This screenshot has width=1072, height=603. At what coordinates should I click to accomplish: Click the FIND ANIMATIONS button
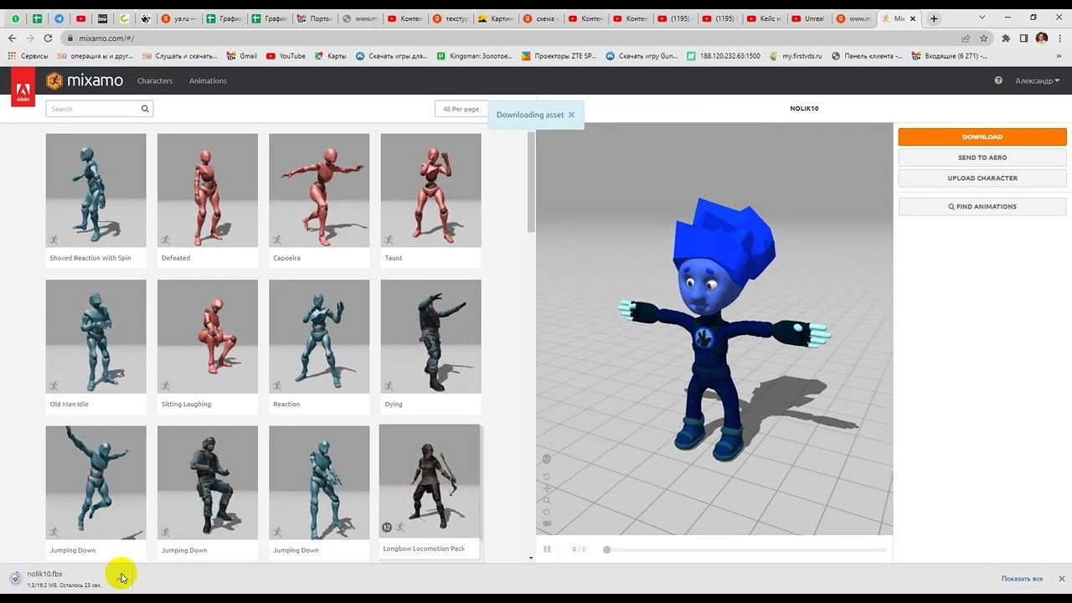tap(982, 207)
